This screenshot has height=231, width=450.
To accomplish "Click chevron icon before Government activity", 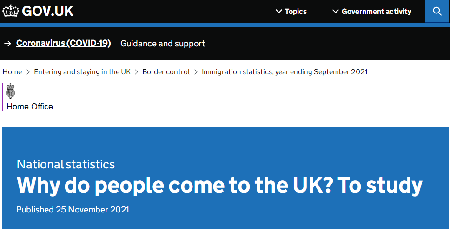I will 336,12.
